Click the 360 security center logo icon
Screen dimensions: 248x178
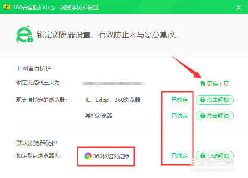pos(7,7)
